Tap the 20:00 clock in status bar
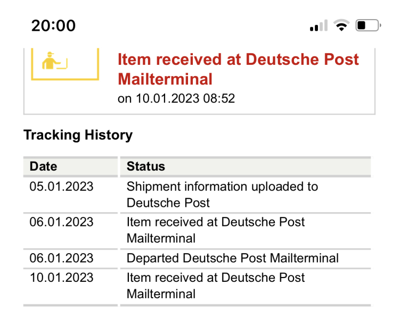Screen dimensions: 400x319 [53, 25]
